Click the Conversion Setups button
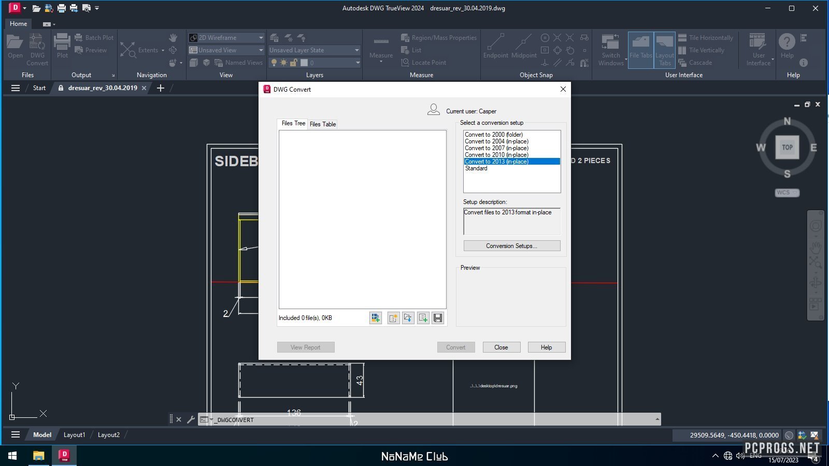Image resolution: width=829 pixels, height=466 pixels. coord(511,246)
